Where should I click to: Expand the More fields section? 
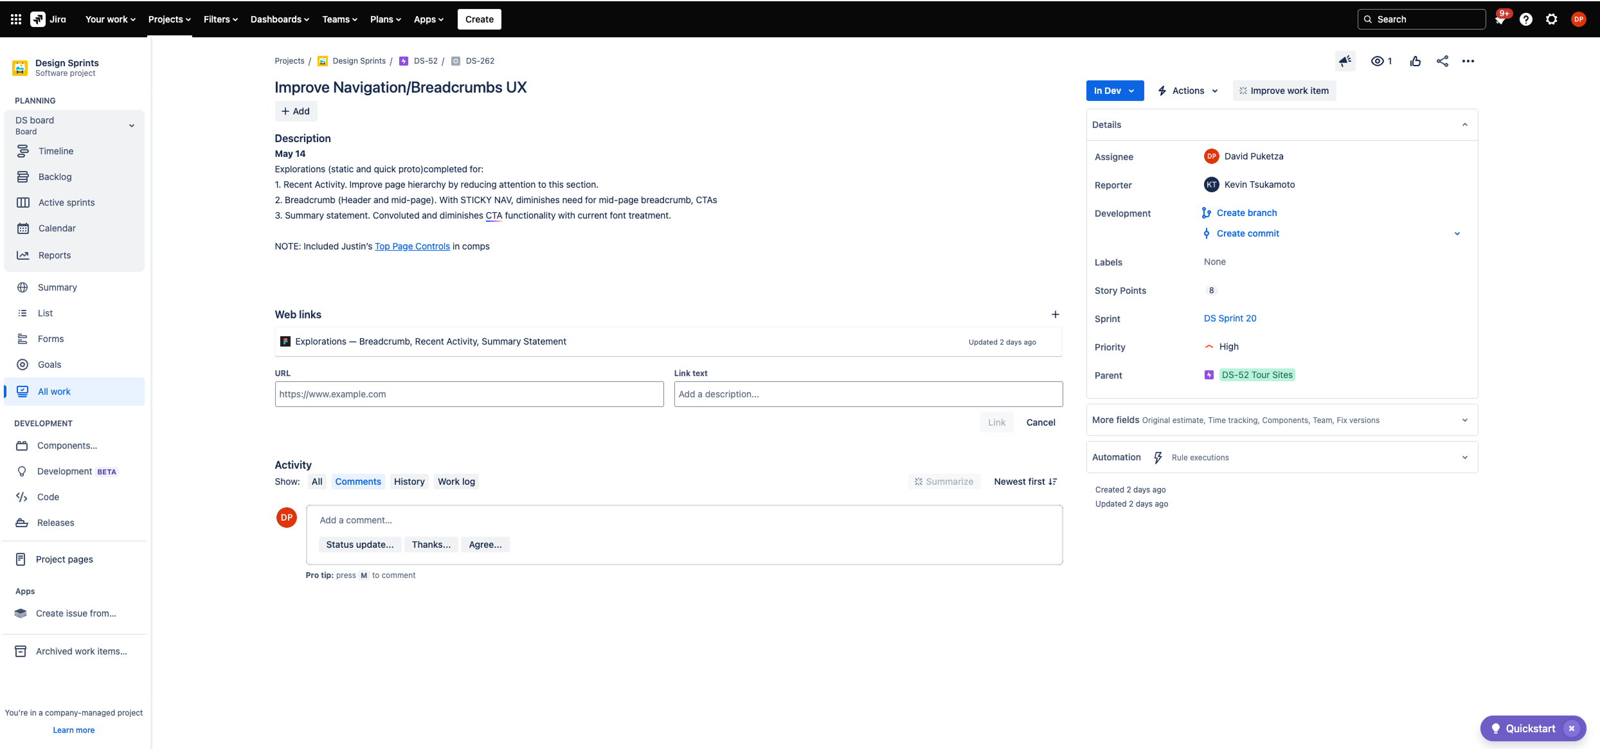click(x=1465, y=420)
